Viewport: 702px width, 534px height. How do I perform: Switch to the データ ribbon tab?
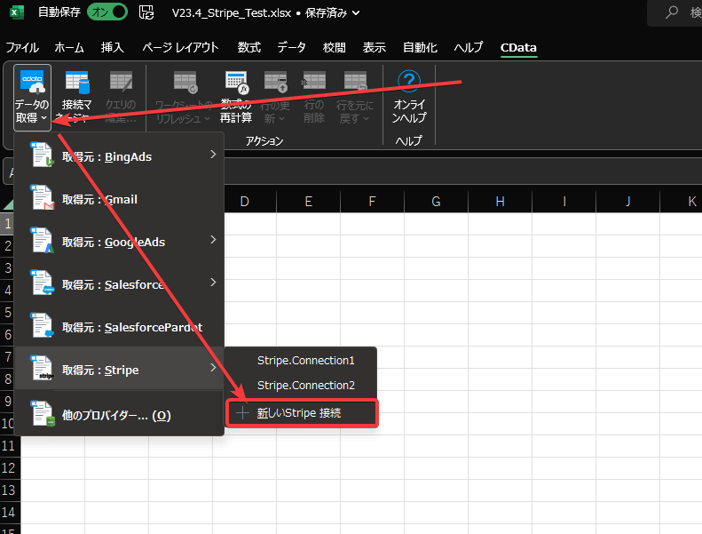coord(291,47)
